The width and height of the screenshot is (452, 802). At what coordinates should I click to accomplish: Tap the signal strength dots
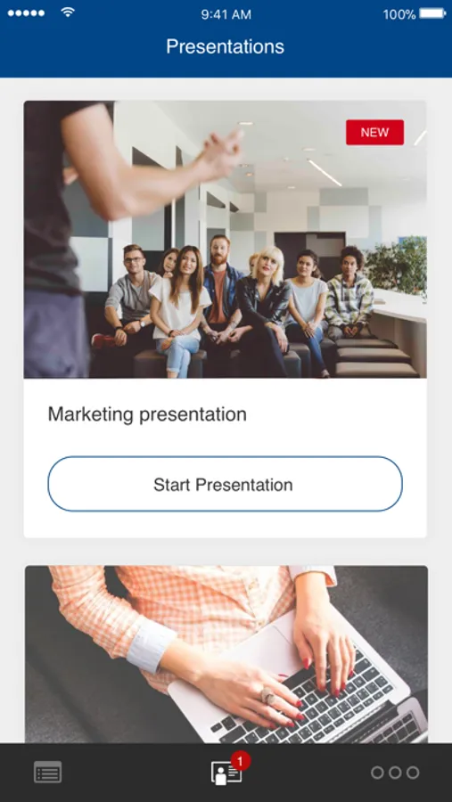[26, 13]
